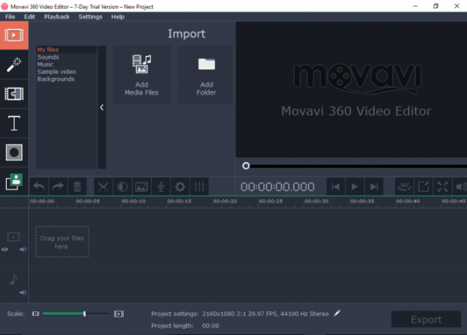The width and height of the screenshot is (467, 335).
Task: Open the Edit menu
Action: point(30,17)
